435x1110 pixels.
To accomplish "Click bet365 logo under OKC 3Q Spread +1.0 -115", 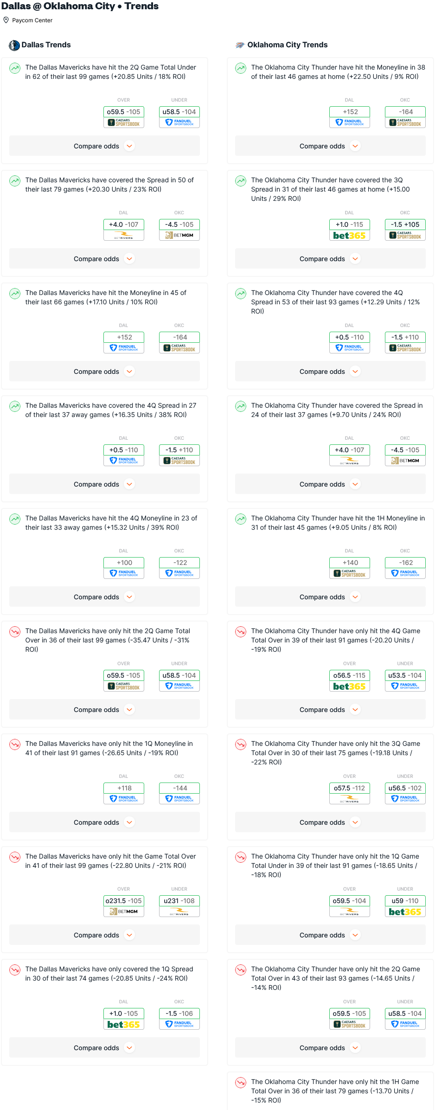I will [x=350, y=236].
